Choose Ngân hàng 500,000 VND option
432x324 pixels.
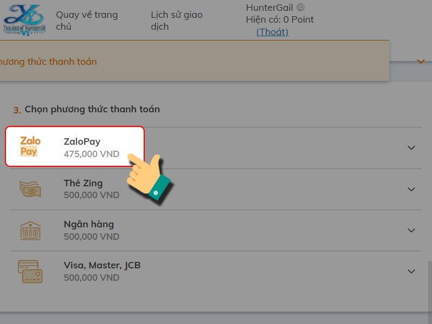[x=91, y=230]
